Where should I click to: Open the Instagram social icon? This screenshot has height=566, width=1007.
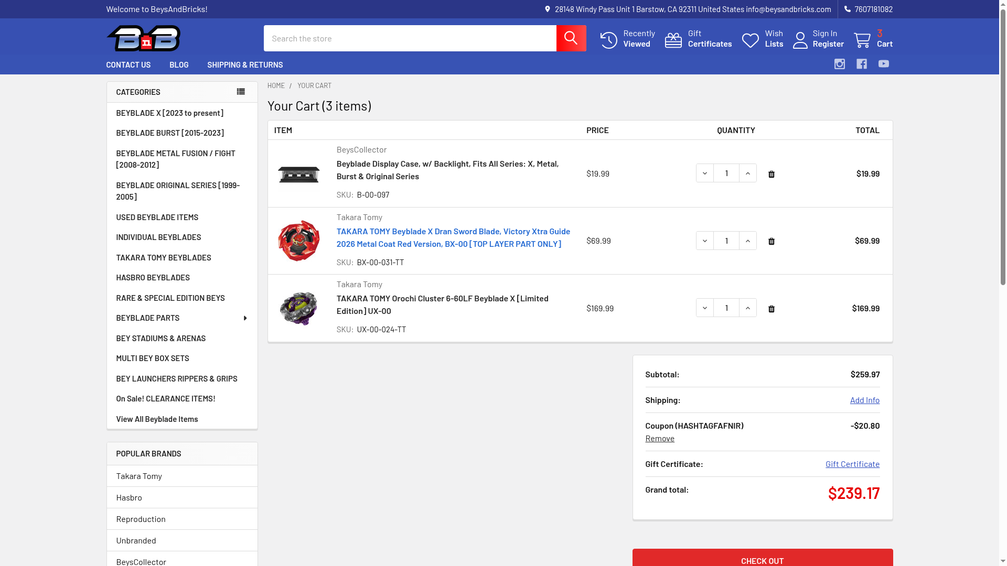coord(839,64)
